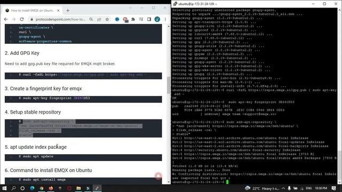Open the arrow-icon app on taskbar
Viewport: 342px width, 192px height.
click(88, 188)
